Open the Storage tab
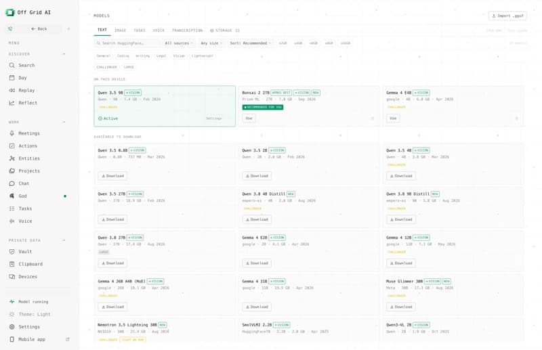Image resolution: width=542 pixels, height=350 pixels. [x=225, y=30]
